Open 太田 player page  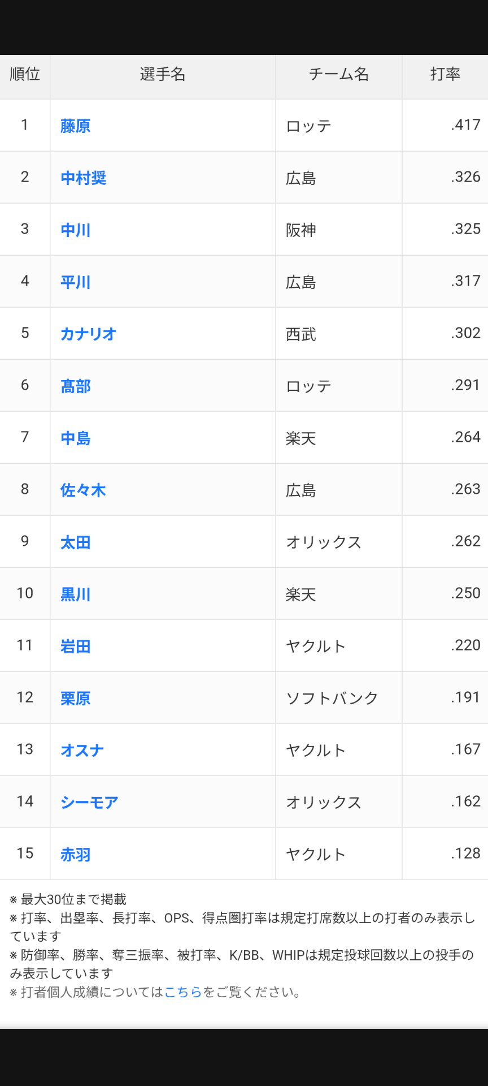pyautogui.click(x=76, y=542)
